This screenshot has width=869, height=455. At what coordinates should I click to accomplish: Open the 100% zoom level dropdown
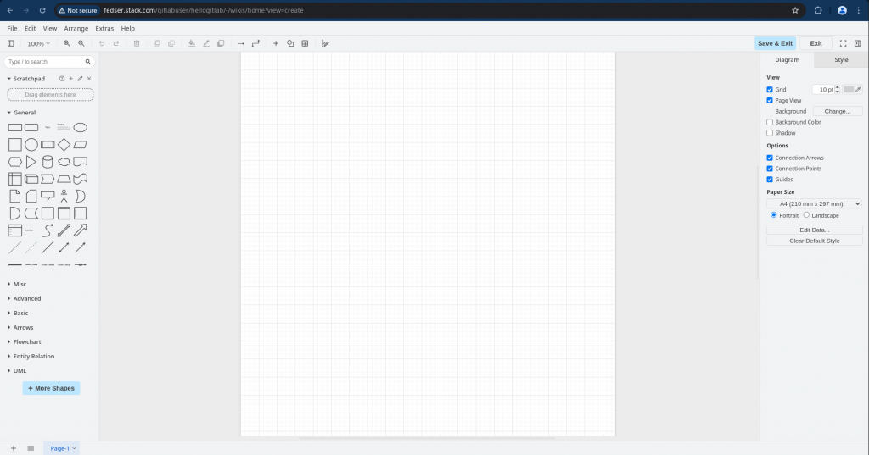click(x=38, y=43)
